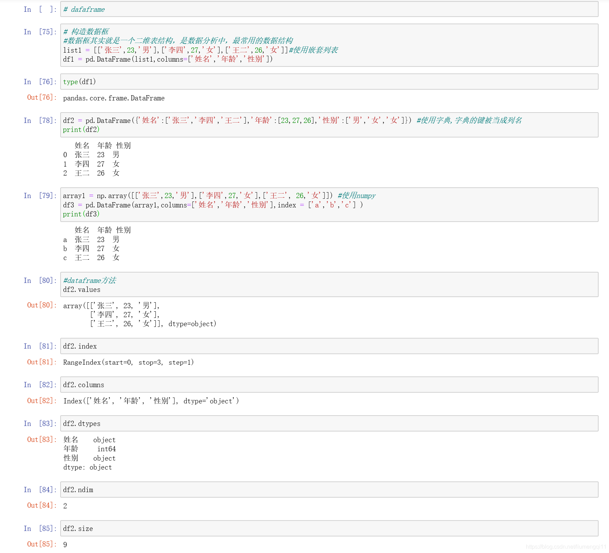Click the empty 'In [ ]:' prompt label

40,9
